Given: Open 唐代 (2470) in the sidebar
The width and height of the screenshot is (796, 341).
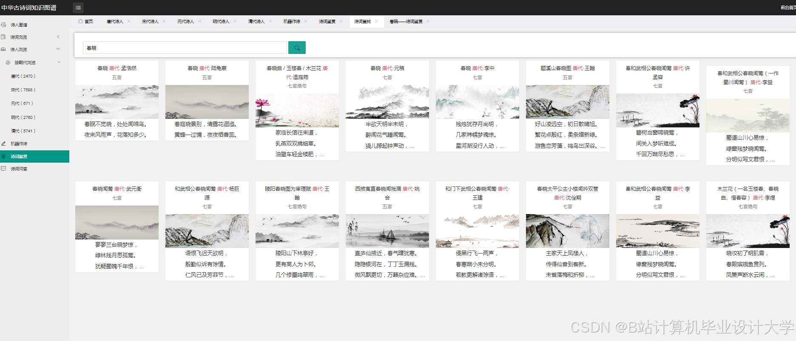Looking at the screenshot, I should point(23,76).
